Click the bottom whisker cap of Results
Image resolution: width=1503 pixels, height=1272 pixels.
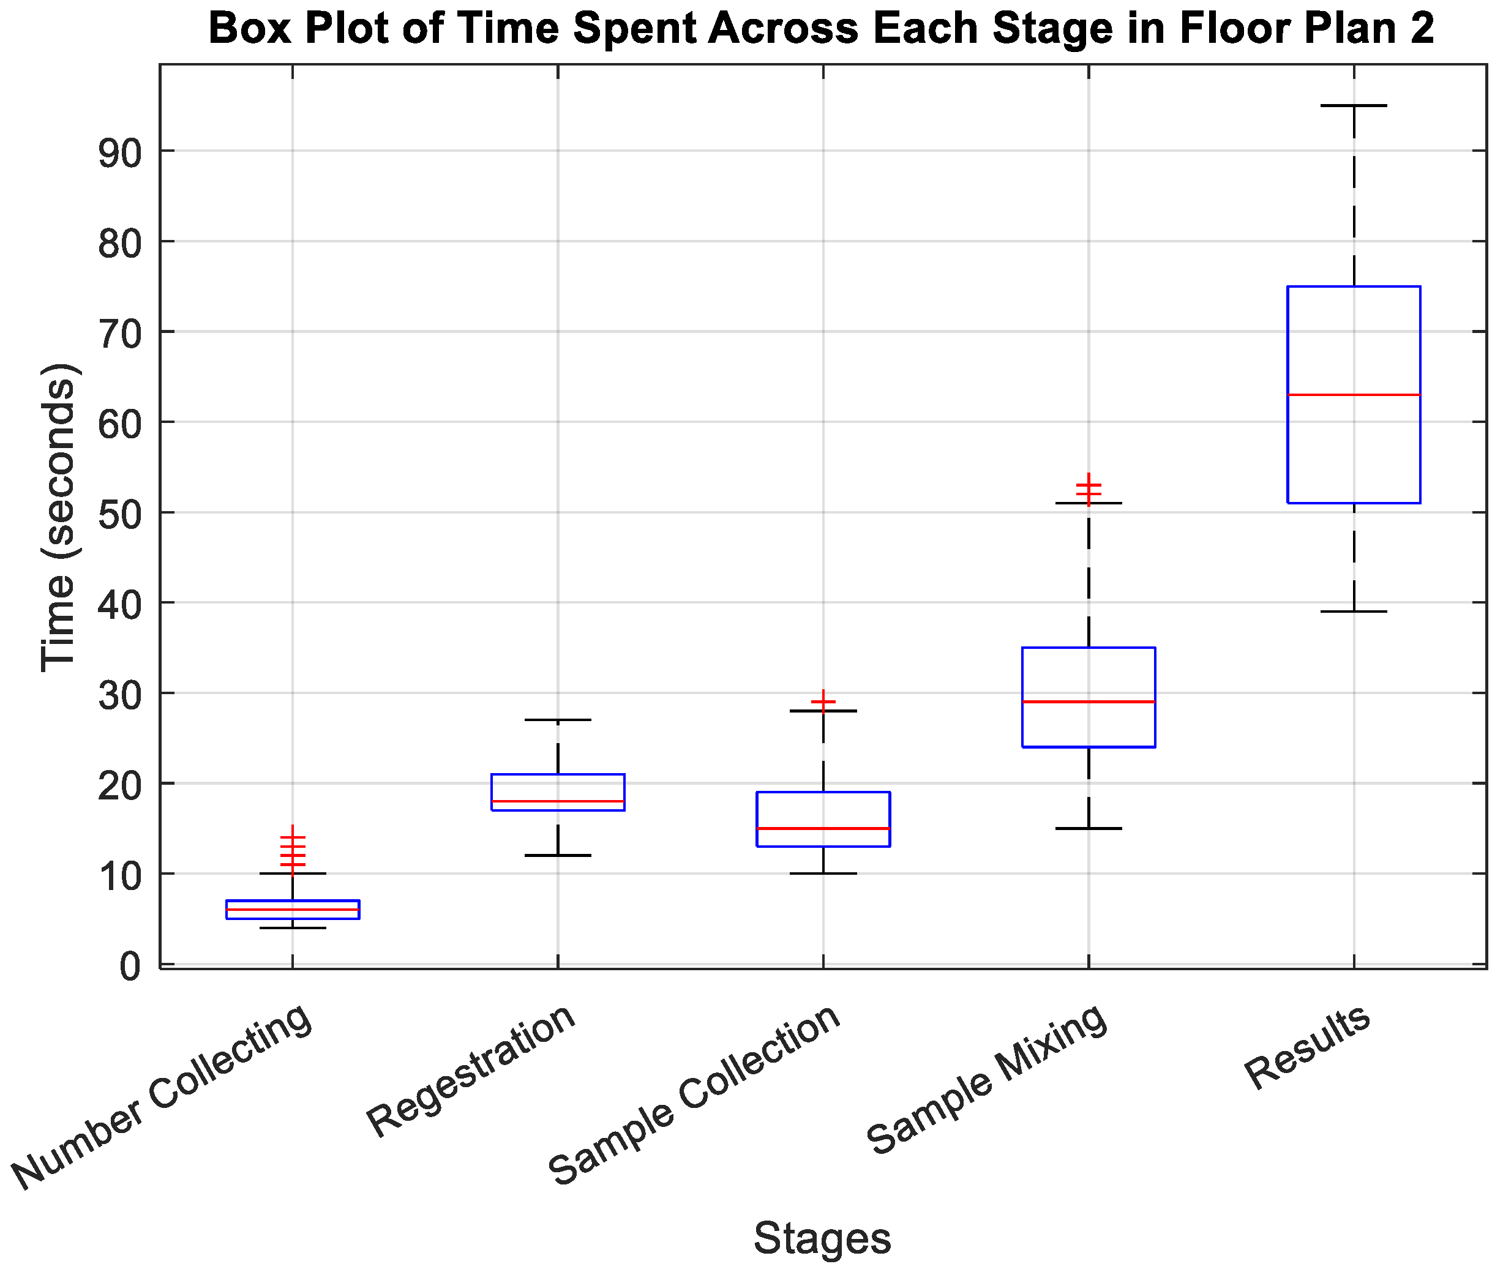[x=1354, y=612]
